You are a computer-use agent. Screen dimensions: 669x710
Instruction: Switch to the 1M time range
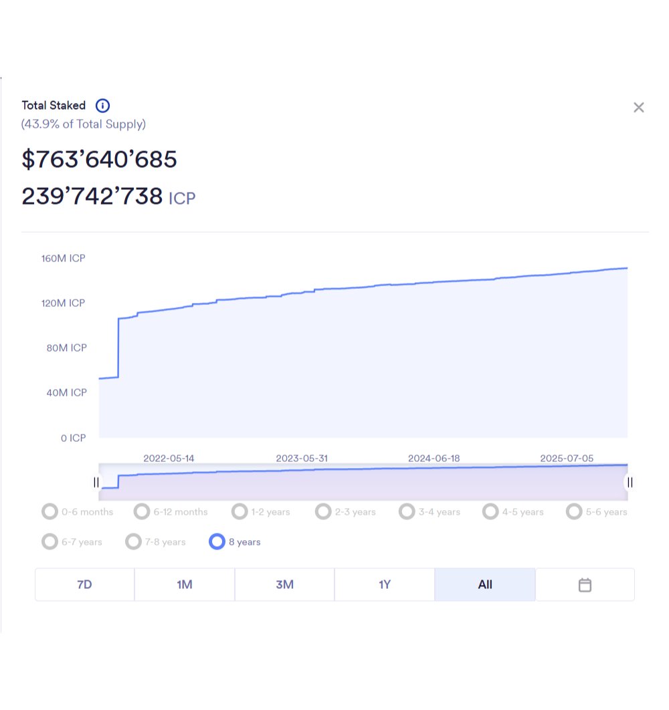[185, 585]
